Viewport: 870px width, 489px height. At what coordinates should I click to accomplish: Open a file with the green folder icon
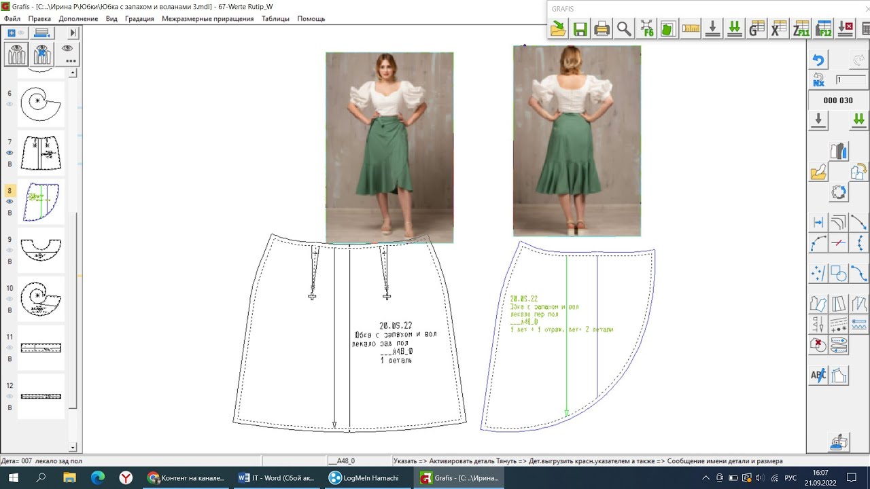pos(558,29)
